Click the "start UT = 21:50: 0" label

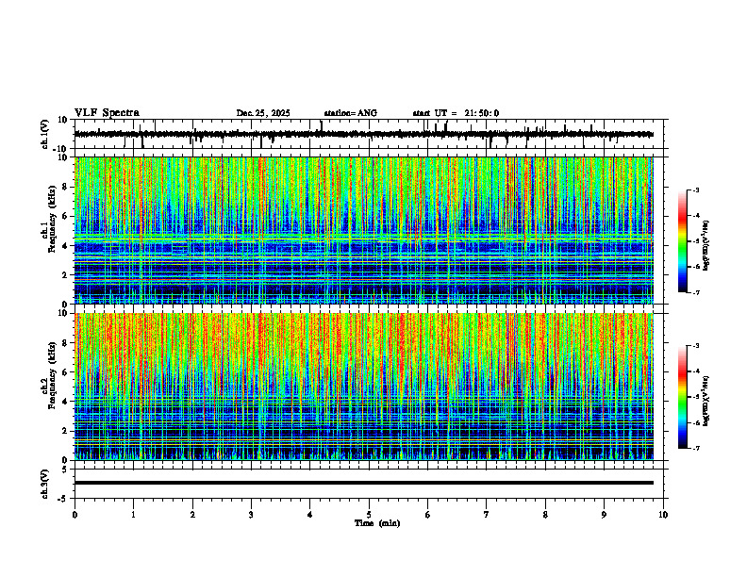click(x=456, y=113)
